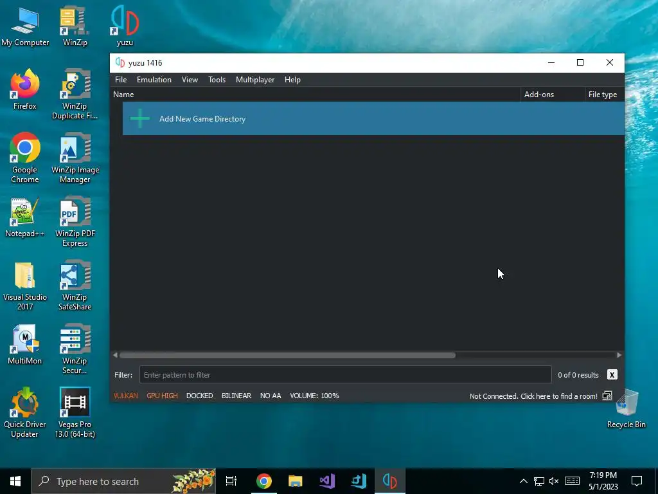Click the scroll left arrow of game list
Image resolution: width=658 pixels, height=494 pixels.
tap(115, 355)
